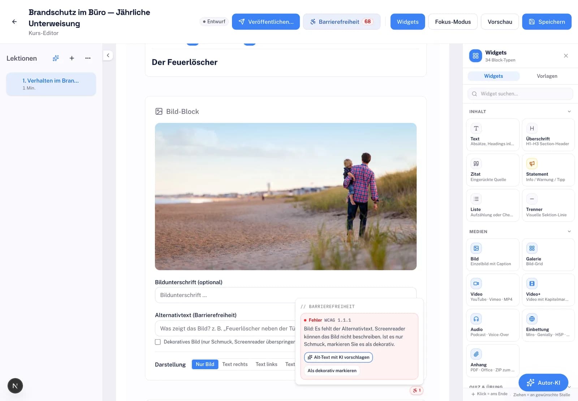578x401 pixels.
Task: Select Text links layout option
Action: click(266, 364)
